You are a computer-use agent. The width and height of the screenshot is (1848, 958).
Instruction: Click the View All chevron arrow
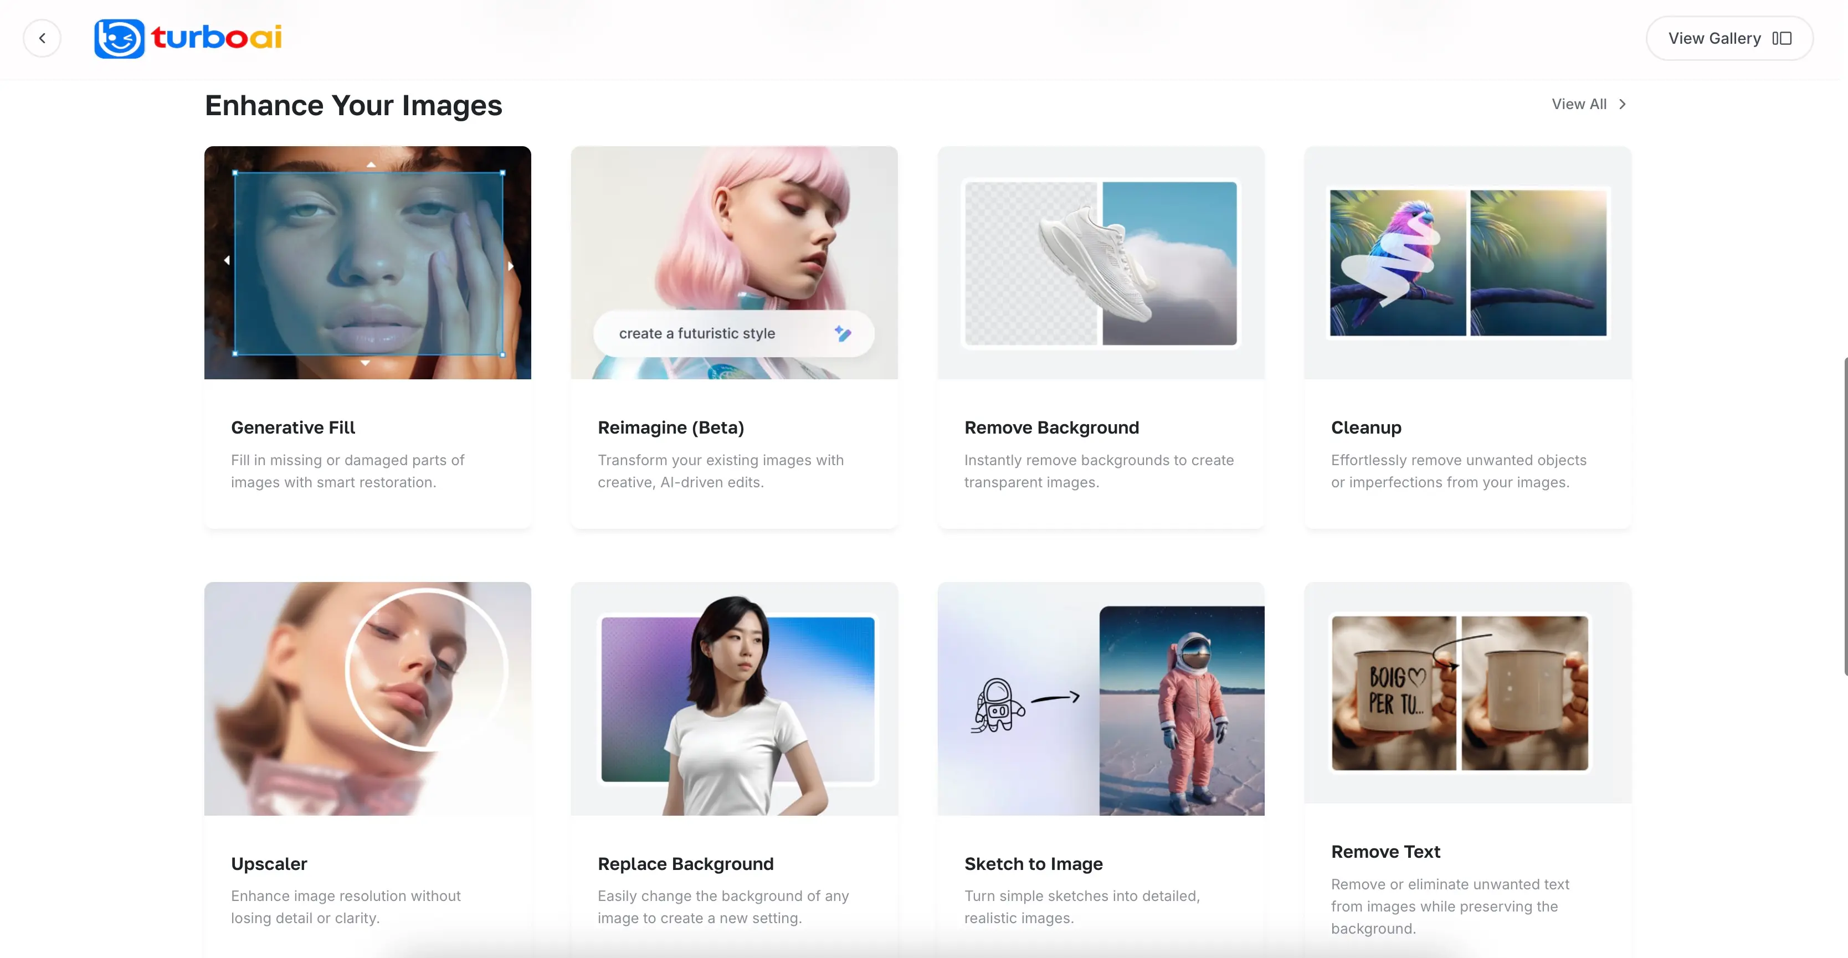[x=1622, y=104]
